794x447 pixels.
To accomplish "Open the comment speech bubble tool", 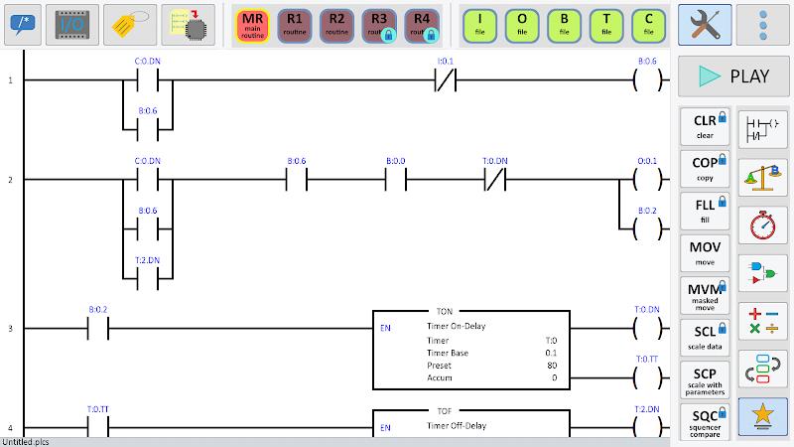I will pyautogui.click(x=23, y=24).
